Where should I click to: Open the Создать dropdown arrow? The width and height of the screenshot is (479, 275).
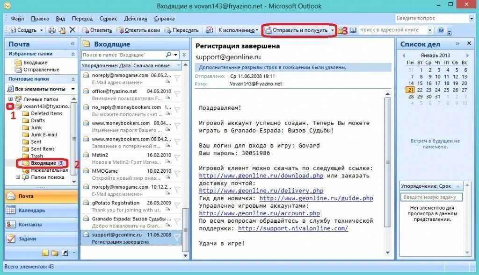coord(41,30)
